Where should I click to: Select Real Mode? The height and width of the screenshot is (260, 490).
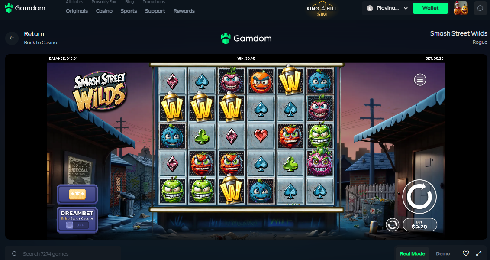point(412,254)
